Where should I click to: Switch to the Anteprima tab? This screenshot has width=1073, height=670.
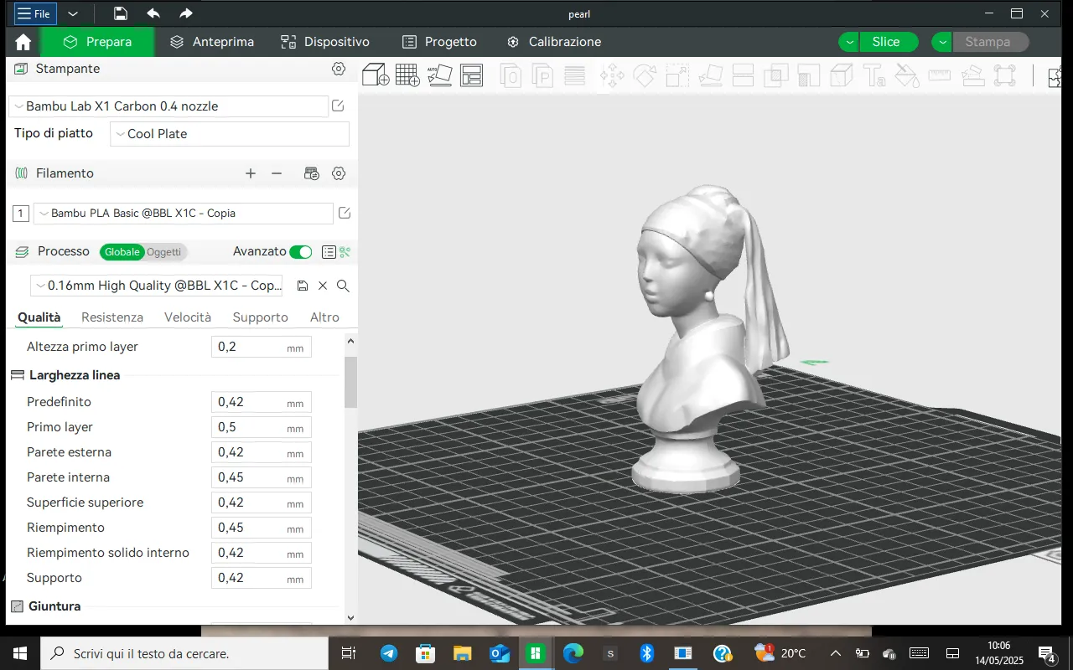coord(211,42)
